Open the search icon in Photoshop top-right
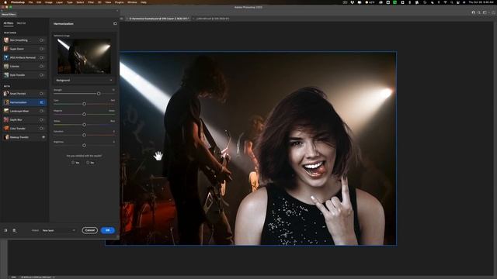 pos(479,12)
